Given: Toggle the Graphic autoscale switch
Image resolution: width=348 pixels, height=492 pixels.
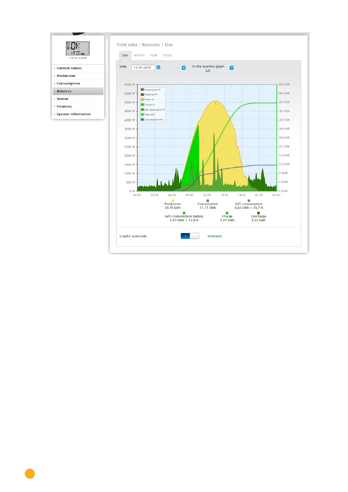Looking at the screenshot, I should tap(190, 236).
